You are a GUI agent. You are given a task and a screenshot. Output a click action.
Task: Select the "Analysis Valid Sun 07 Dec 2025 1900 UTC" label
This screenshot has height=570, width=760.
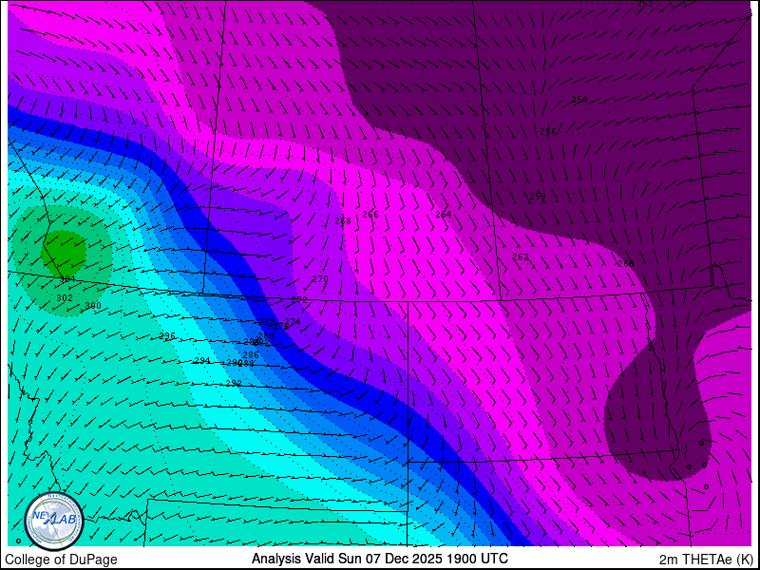pos(379,558)
